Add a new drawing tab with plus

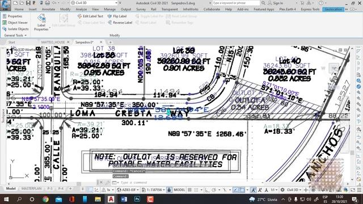110,42
